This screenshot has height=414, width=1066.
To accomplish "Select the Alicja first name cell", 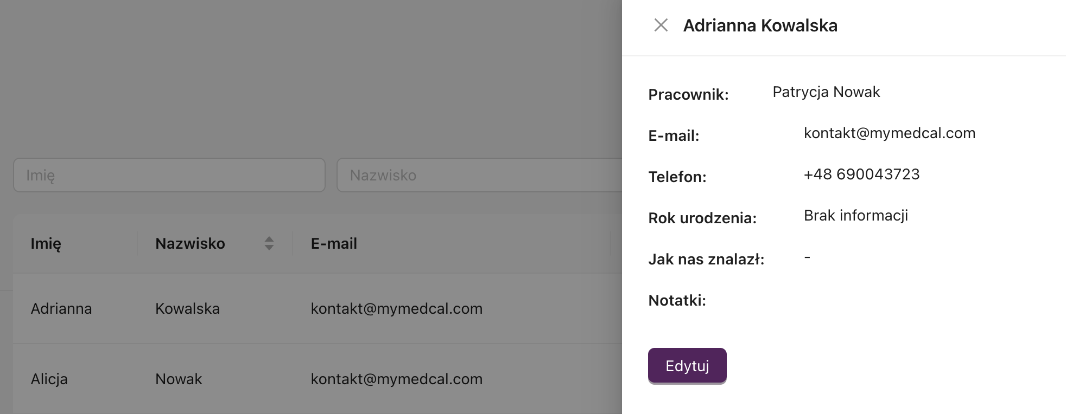I will tap(49, 379).
